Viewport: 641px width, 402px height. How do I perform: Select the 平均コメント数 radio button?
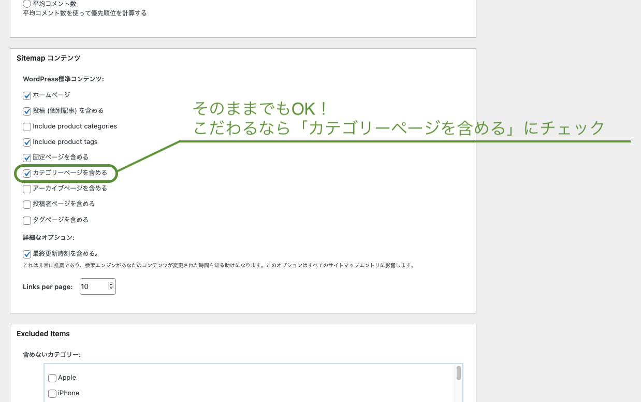pyautogui.click(x=27, y=4)
